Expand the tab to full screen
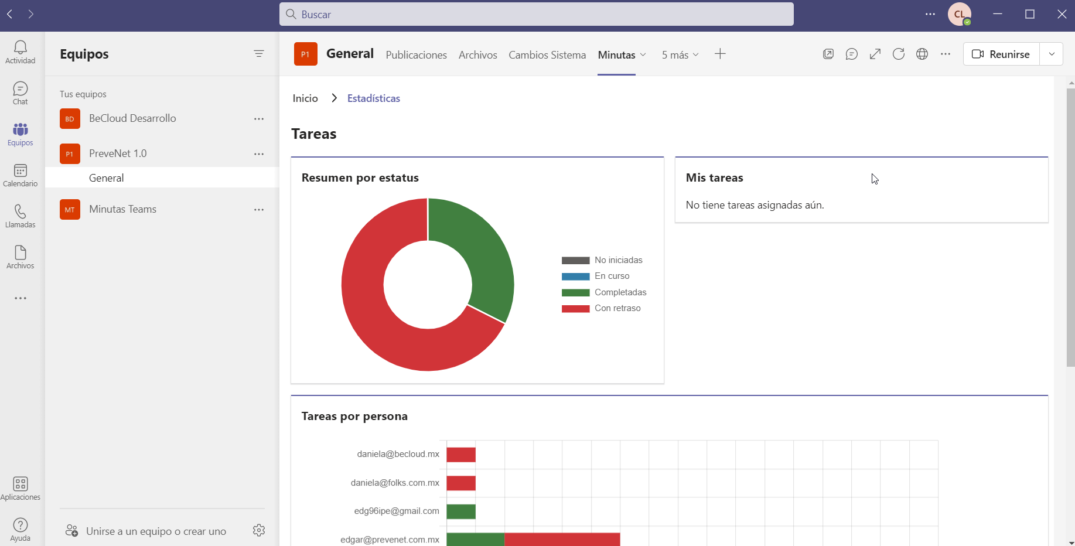The width and height of the screenshot is (1075, 546). (875, 54)
